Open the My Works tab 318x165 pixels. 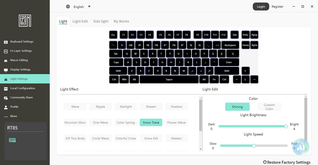tap(121, 21)
